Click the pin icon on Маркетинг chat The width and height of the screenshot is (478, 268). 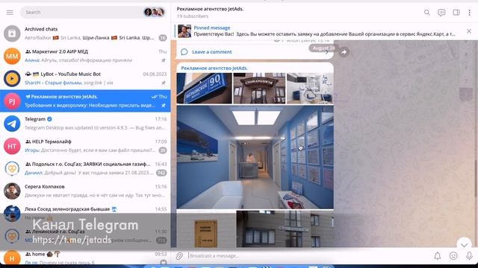[164, 60]
